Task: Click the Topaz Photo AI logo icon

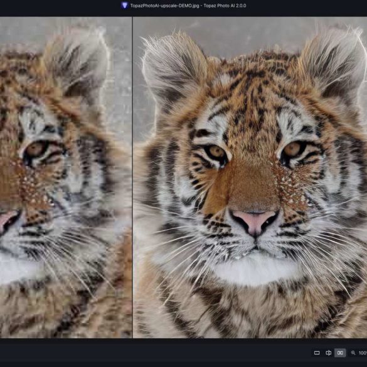Action: 124,6
